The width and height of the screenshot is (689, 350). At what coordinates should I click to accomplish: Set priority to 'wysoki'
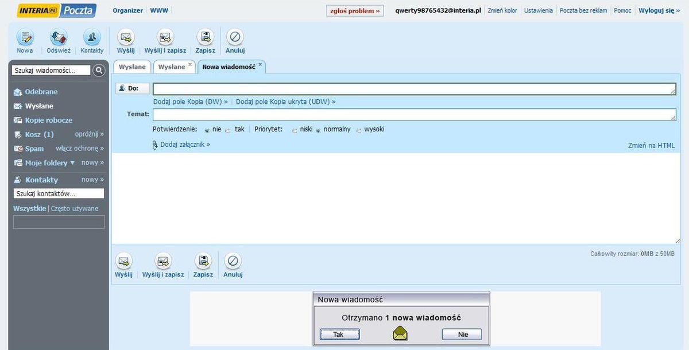pyautogui.click(x=359, y=130)
